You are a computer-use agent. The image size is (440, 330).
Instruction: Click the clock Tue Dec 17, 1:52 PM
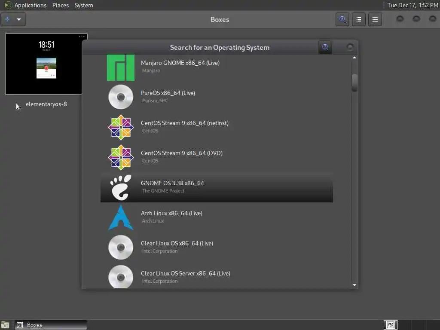pos(412,5)
